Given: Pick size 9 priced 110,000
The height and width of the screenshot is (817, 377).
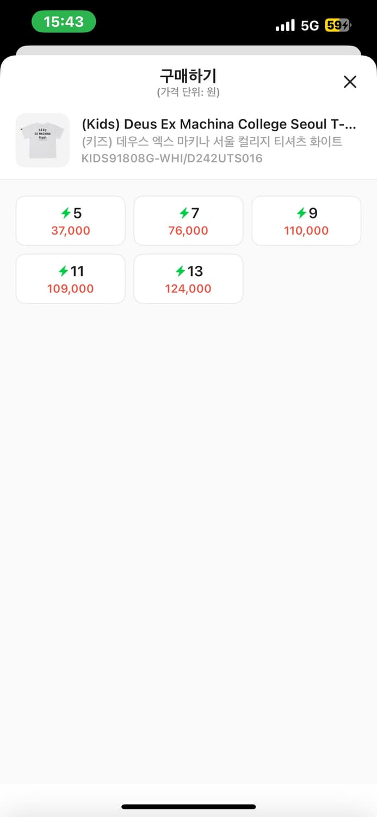Looking at the screenshot, I should [306, 221].
